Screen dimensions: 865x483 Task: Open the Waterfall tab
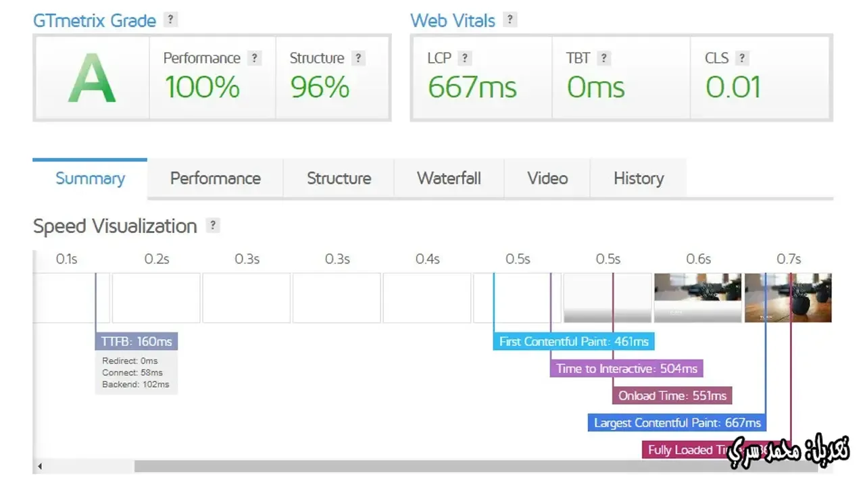(x=449, y=178)
